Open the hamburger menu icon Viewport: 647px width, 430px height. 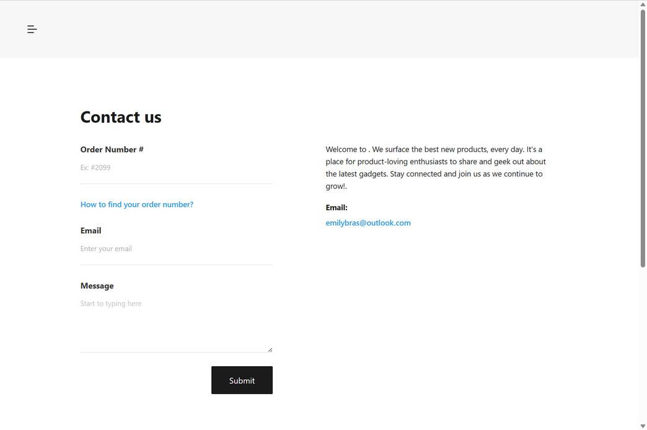coord(32,29)
